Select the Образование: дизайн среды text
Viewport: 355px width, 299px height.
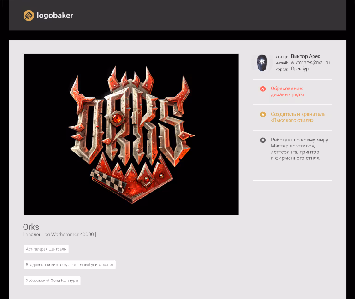tap(287, 92)
